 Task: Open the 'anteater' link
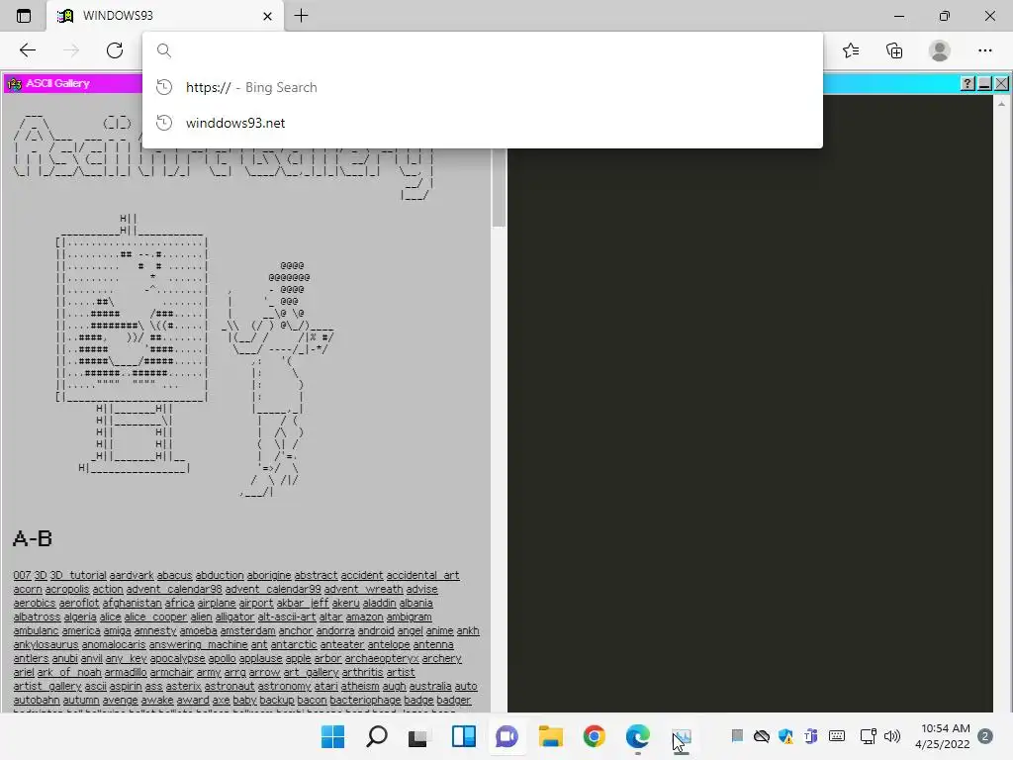click(x=341, y=644)
